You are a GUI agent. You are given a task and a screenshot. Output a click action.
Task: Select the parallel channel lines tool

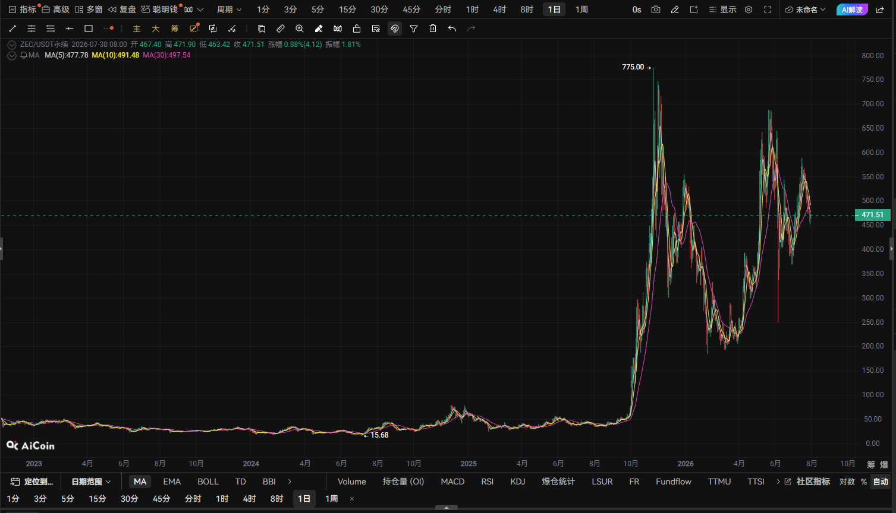[x=32, y=28]
